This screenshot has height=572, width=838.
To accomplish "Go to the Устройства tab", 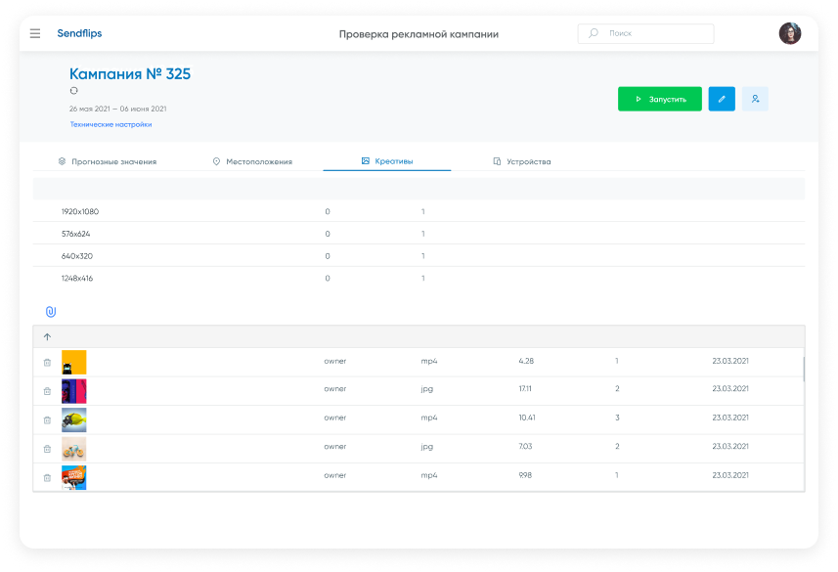I will 522,161.
